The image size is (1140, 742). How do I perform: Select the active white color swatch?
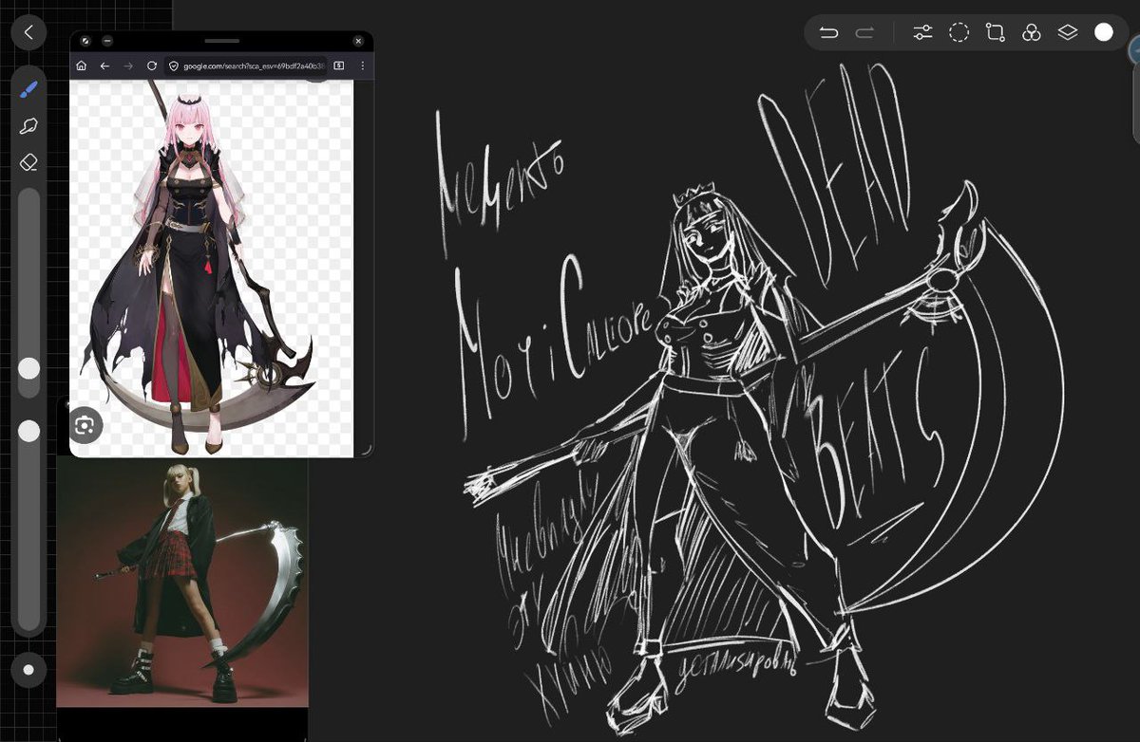(1104, 31)
